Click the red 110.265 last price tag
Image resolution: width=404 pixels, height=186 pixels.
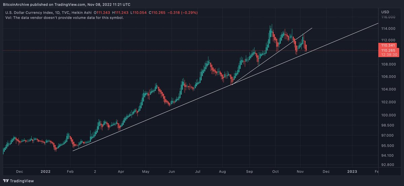coord(388,50)
